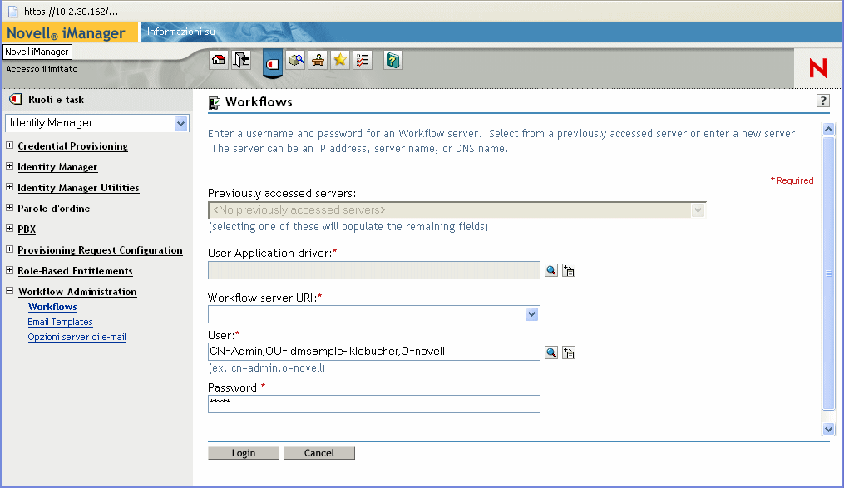Open the Role-Based Entitlements link
The width and height of the screenshot is (844, 488).
pyautogui.click(x=76, y=271)
